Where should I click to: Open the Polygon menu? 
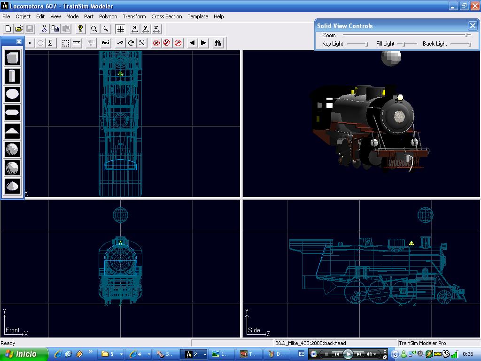[x=108, y=16]
